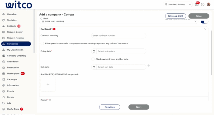
Task: Click the Request Center chat icon
Action: (4, 32)
